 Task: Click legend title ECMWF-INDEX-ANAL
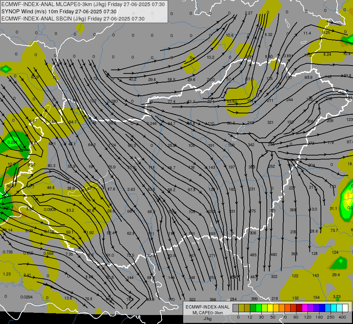(x=207, y=307)
